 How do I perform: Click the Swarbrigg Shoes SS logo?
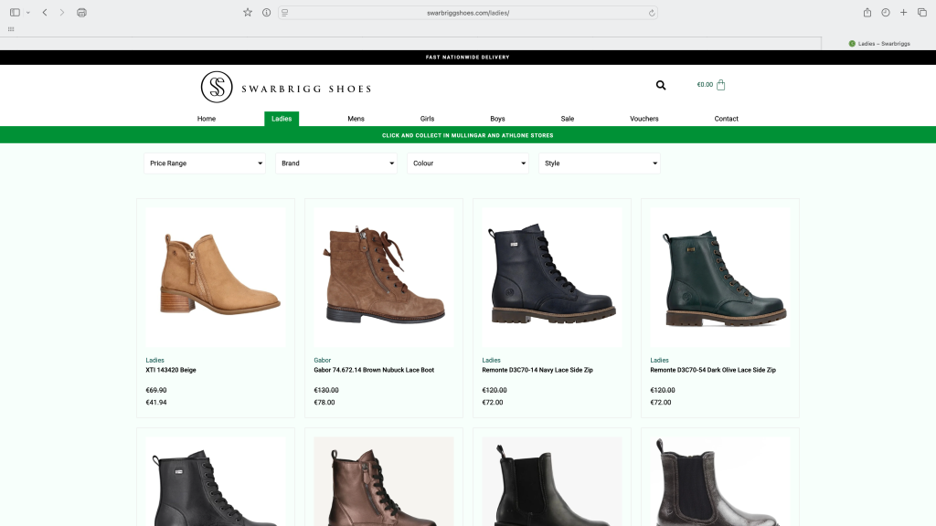coord(217,87)
